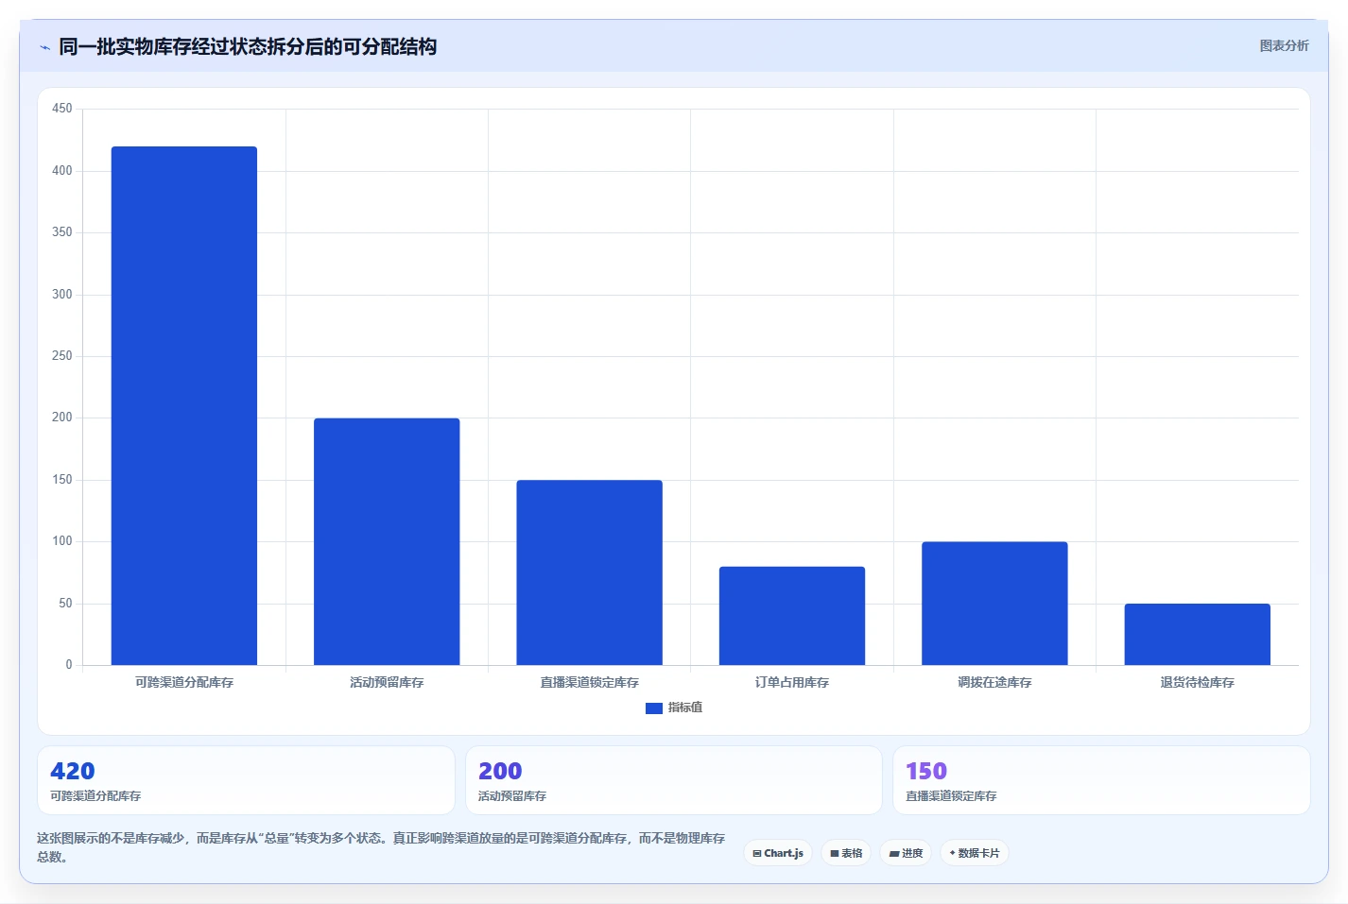The image size is (1348, 904).
Task: Click the 退货待检库存 bar in chart
Action: click(1197, 634)
